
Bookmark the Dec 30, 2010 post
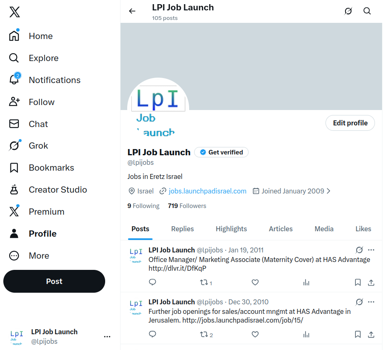357,334
